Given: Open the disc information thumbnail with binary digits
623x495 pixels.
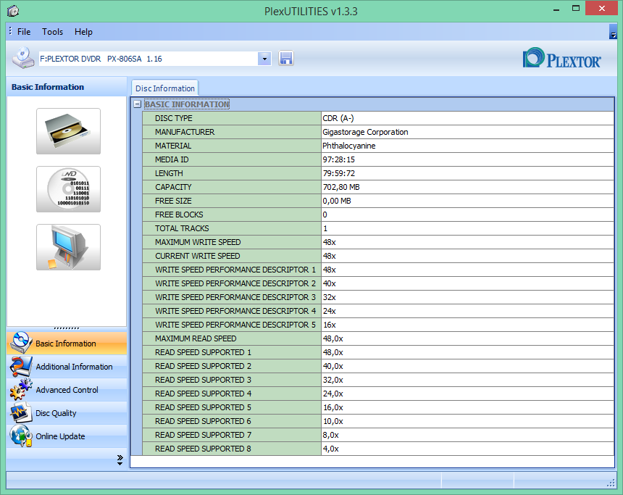Looking at the screenshot, I should [68, 189].
